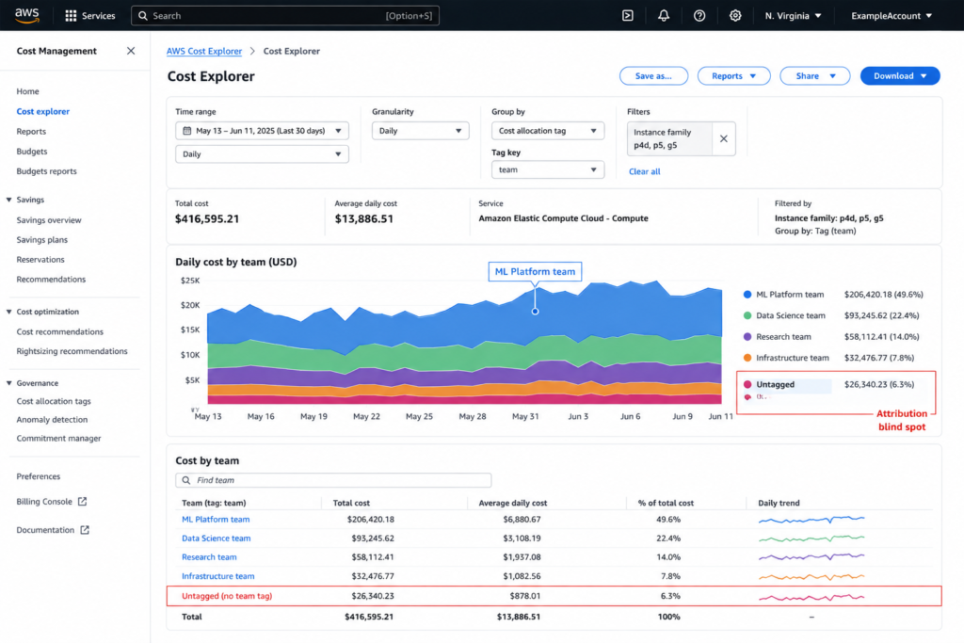Open Anomaly detection
The height and width of the screenshot is (643, 964).
pyautogui.click(x=53, y=420)
